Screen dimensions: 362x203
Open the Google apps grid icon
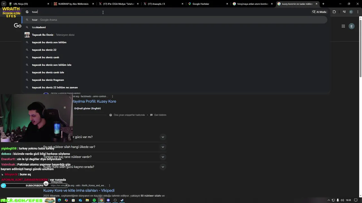click(343, 26)
